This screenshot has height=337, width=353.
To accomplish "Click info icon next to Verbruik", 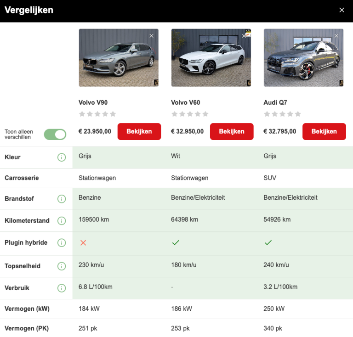I will tap(62, 288).
